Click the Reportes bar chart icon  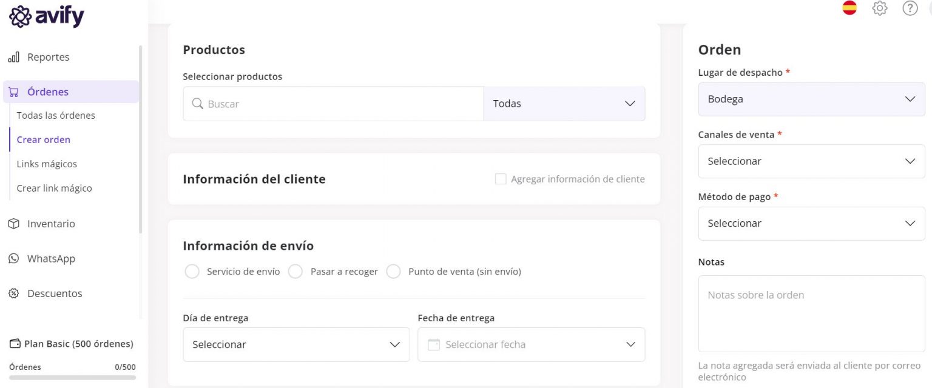[x=13, y=56]
